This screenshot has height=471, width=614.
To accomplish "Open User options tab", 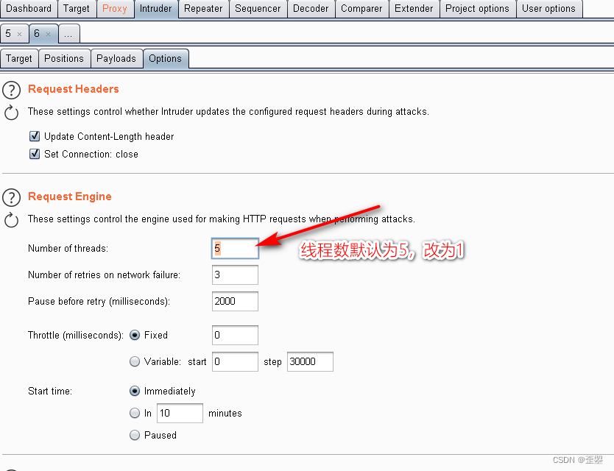I will 548,9.
